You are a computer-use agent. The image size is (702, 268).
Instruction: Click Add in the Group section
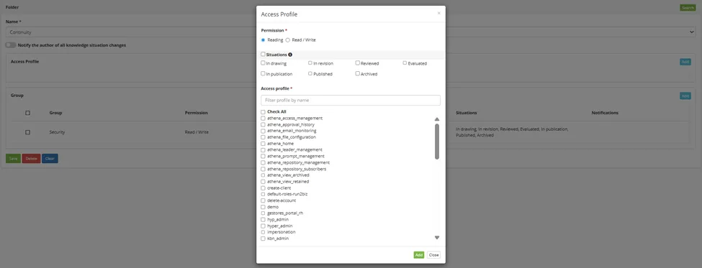tap(685, 96)
